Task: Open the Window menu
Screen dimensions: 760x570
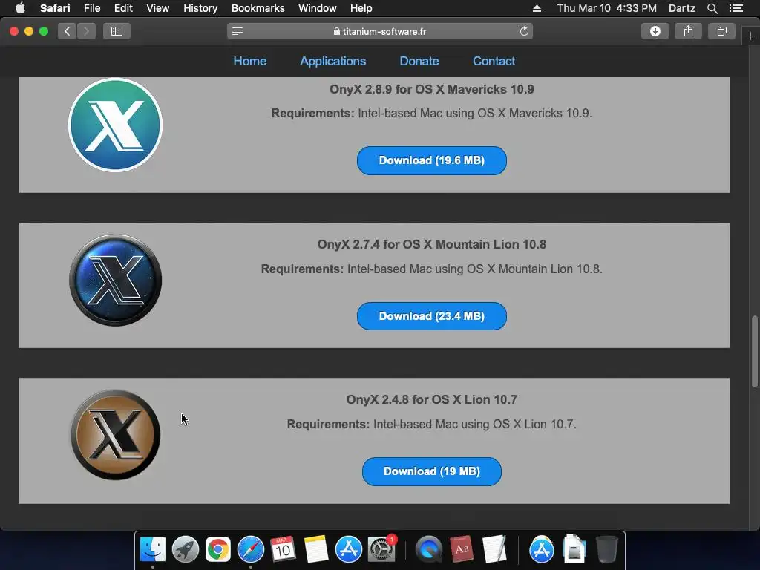Action: 318,8
